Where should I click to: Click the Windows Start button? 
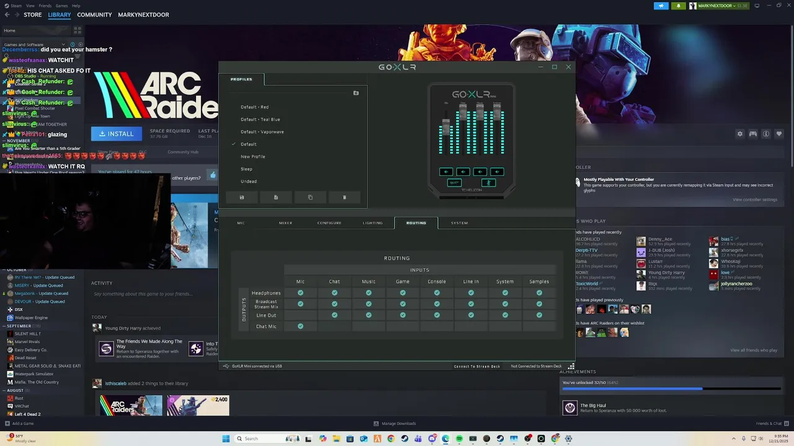226,439
